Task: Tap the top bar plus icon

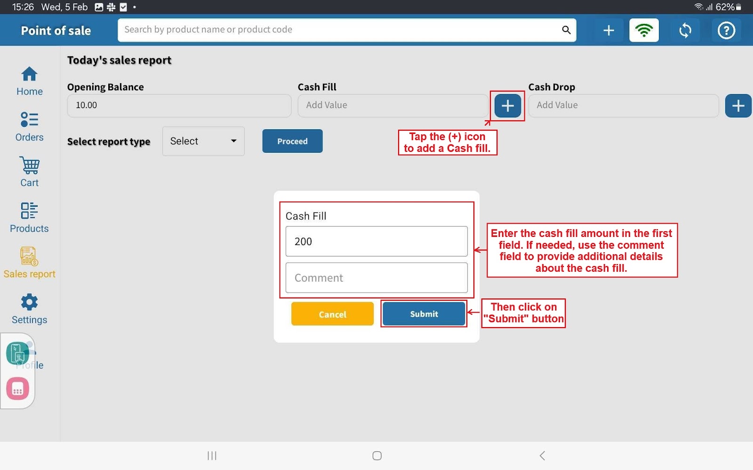Action: [x=609, y=31]
